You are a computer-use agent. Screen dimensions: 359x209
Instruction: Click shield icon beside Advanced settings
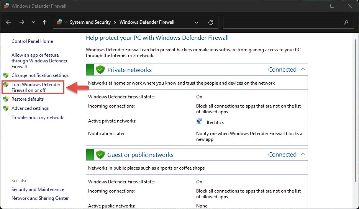point(6,108)
